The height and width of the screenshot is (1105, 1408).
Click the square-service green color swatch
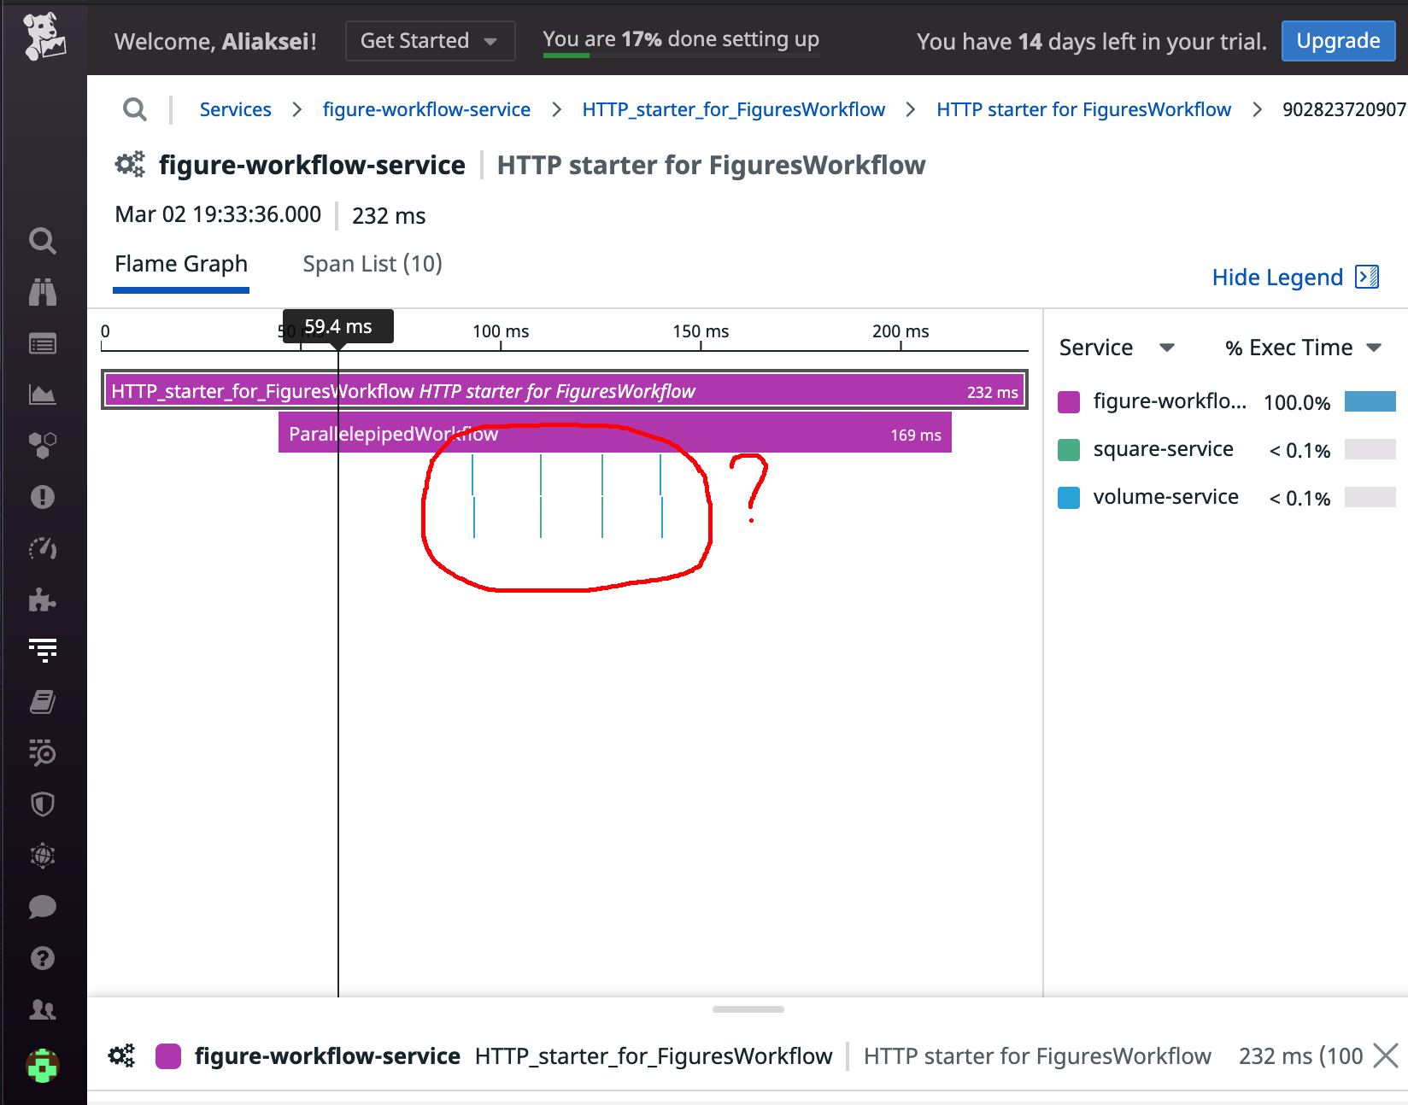(x=1069, y=450)
